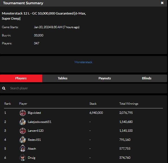Click the Players: label in summary
The image size is (168, 163).
[7, 44]
